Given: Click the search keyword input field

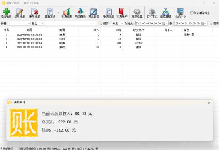Looking at the screenshot, I should 70,23.
